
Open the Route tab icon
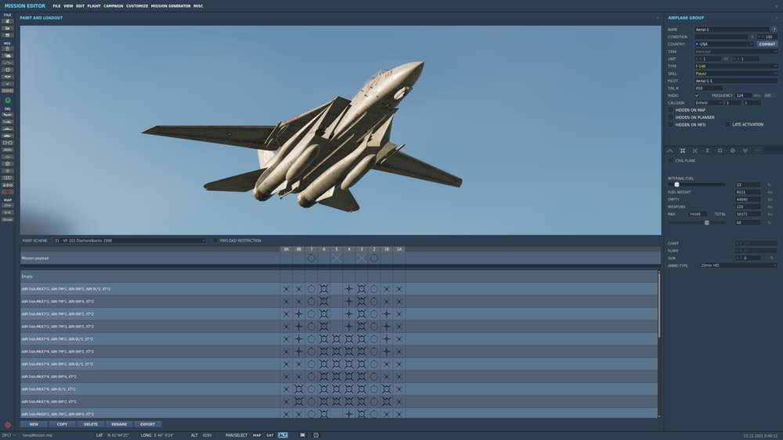pyautogui.click(x=670, y=151)
